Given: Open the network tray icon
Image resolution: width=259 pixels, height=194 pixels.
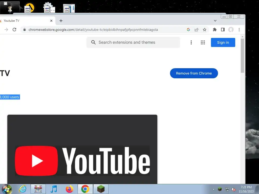Looking at the screenshot, I should 227,189.
